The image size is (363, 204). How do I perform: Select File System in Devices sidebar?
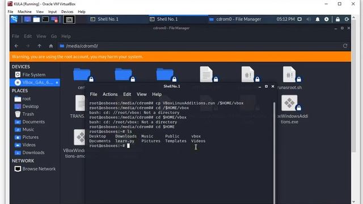click(x=35, y=74)
